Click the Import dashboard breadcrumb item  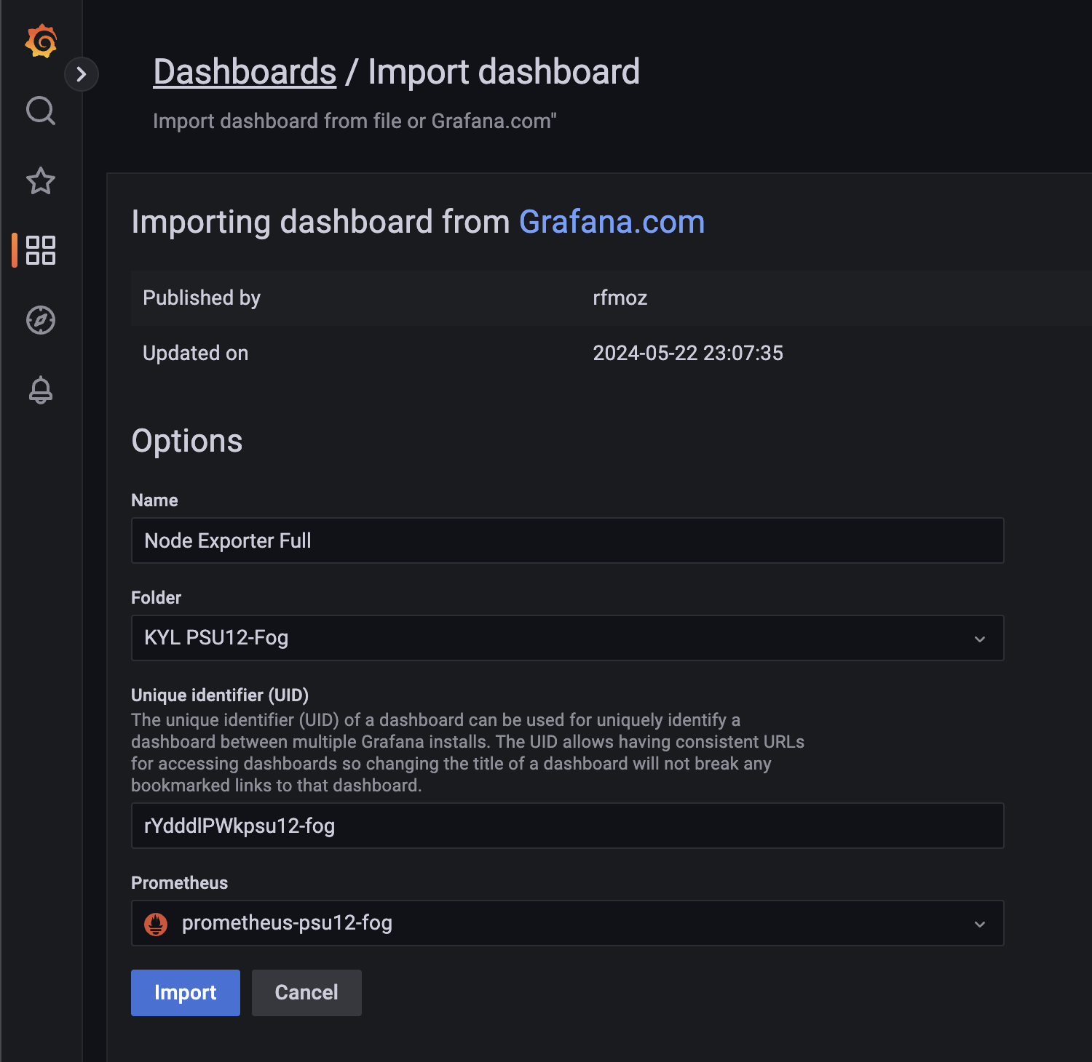click(x=505, y=71)
